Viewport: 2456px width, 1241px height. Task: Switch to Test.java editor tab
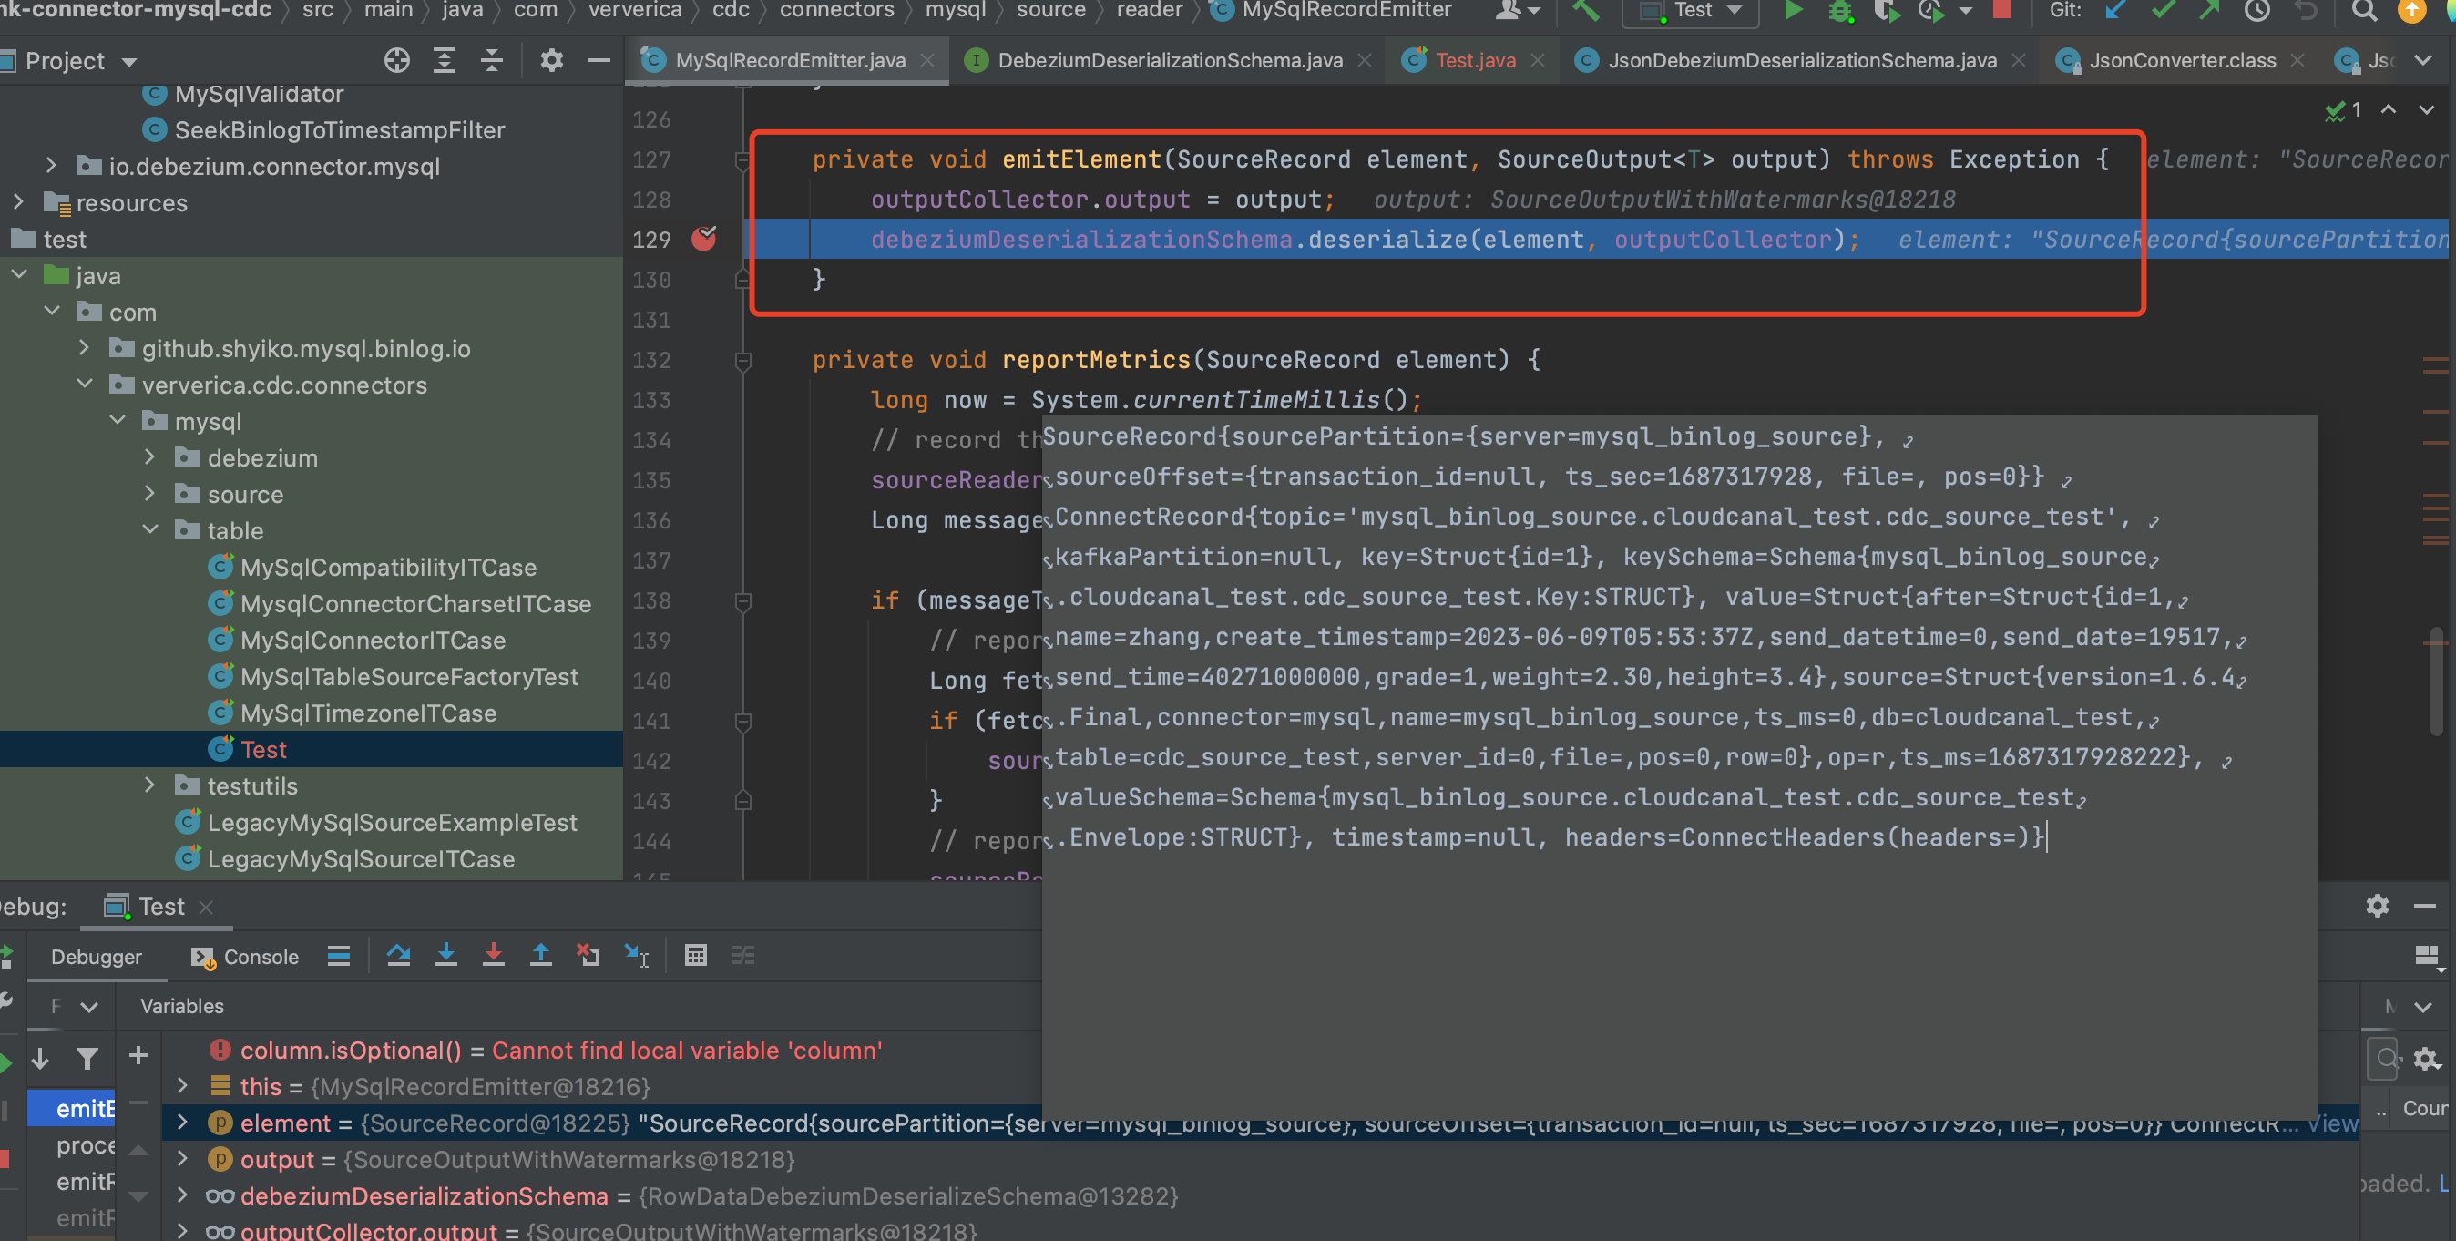tap(1474, 60)
